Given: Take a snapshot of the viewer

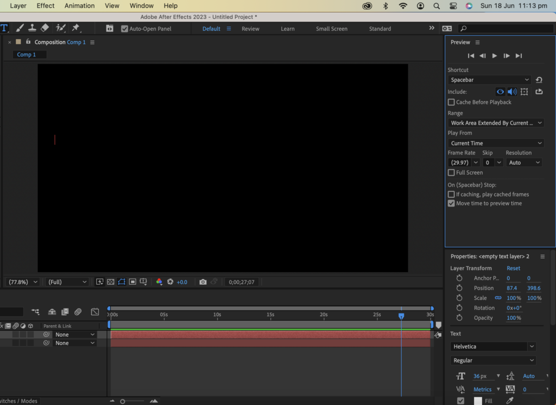Looking at the screenshot, I should click(x=203, y=282).
